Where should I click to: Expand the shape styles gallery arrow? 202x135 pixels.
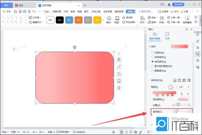pyautogui.click(x=103, y=20)
